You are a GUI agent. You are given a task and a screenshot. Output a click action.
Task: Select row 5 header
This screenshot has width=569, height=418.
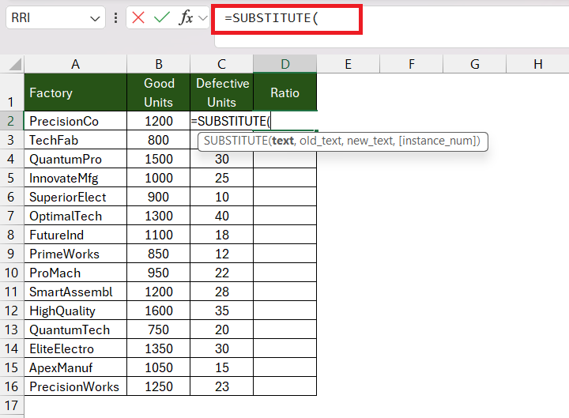(x=12, y=178)
